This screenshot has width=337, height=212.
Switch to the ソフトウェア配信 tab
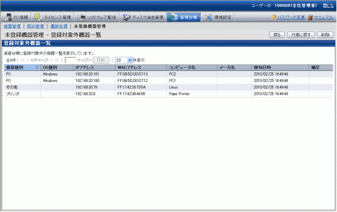tap(96, 17)
